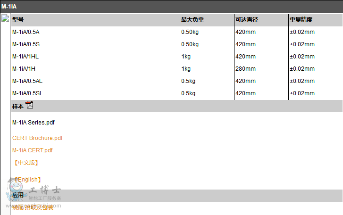Click the M-1iA title bar heading
The height and width of the screenshot is (215, 343).
[9, 7]
